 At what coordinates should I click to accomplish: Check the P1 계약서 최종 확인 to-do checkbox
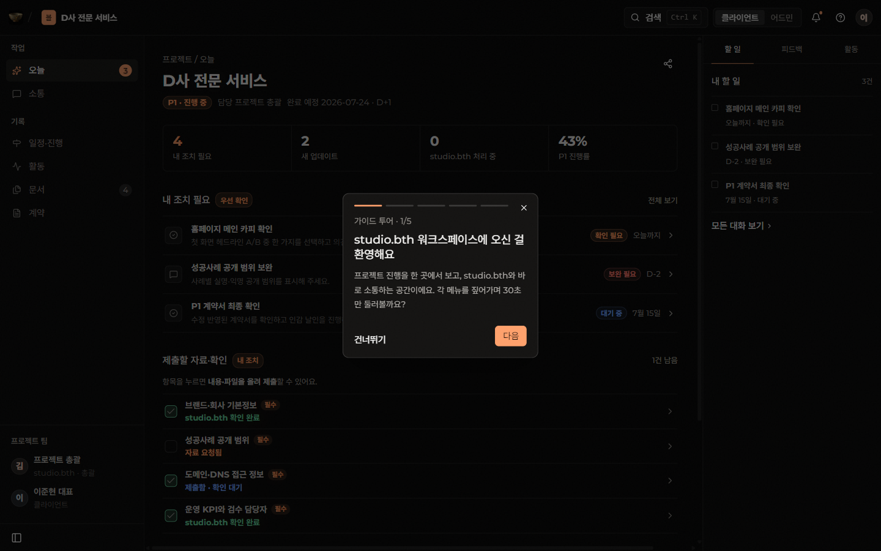[x=715, y=184]
